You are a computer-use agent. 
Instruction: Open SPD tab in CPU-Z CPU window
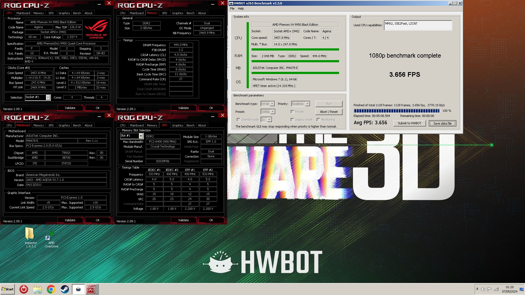51,13
